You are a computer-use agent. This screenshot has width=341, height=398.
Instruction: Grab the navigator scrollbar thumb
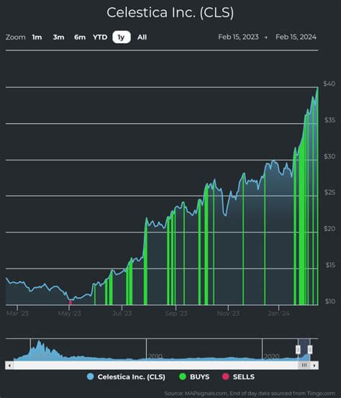tap(304, 366)
